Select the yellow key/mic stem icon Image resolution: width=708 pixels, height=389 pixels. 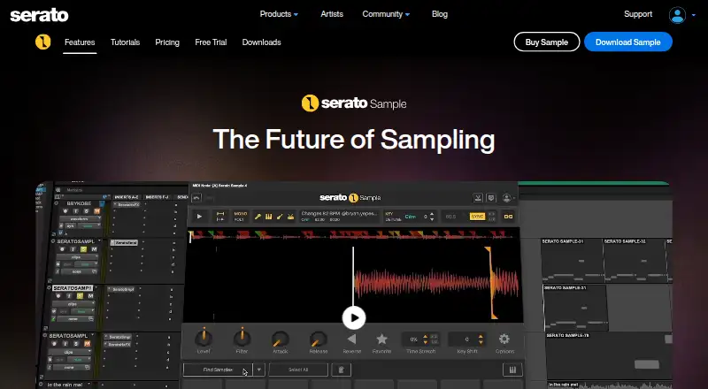pos(258,217)
